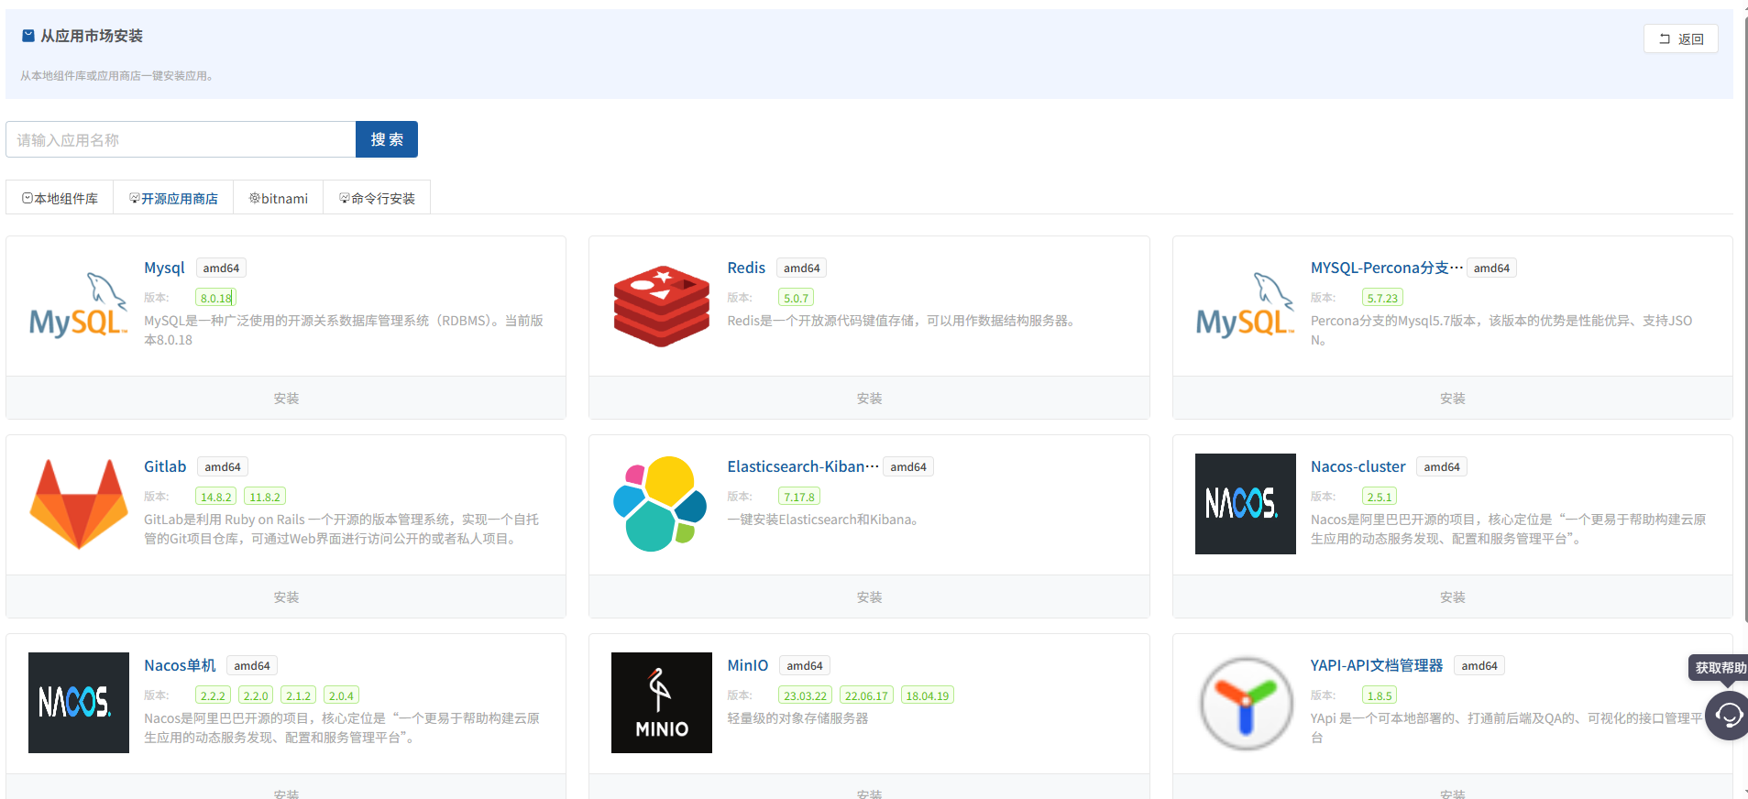
Task: Click the Nacos单机 logo icon
Action: point(79,703)
